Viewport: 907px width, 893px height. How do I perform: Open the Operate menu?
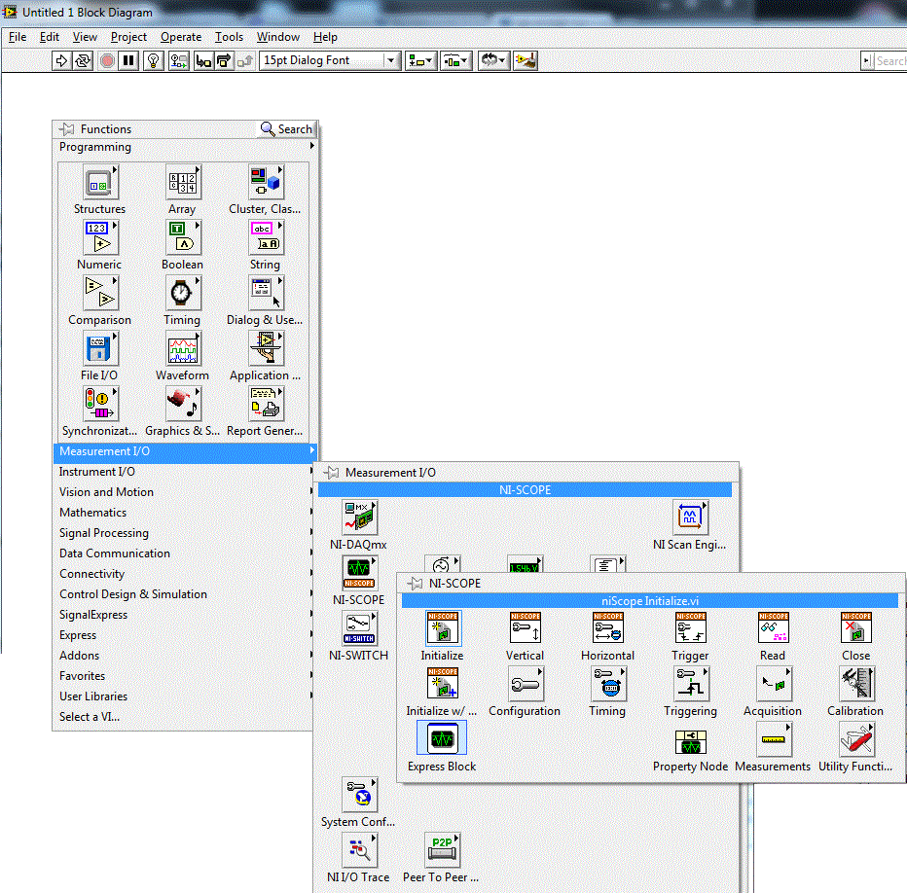point(181,37)
